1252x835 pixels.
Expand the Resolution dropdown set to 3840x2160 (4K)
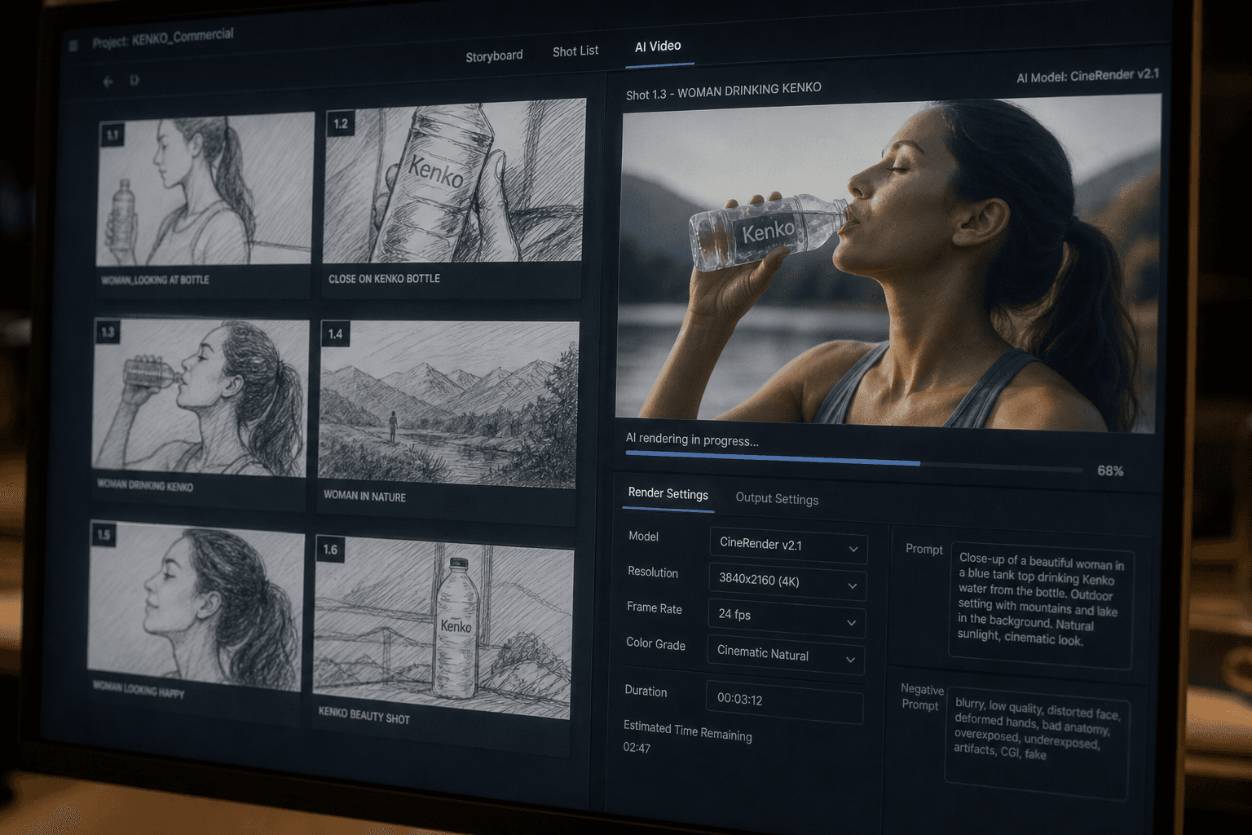pyautogui.click(x=787, y=582)
